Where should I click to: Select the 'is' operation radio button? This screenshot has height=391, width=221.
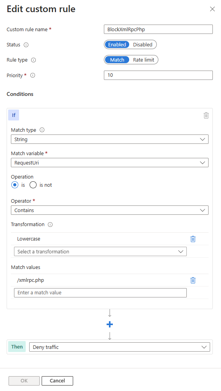(x=15, y=185)
